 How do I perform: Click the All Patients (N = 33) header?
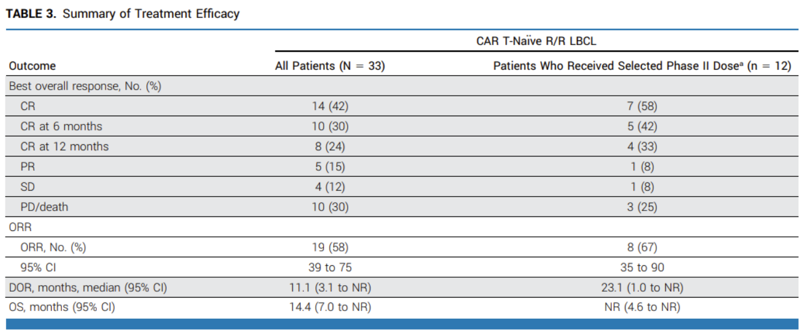click(x=330, y=66)
